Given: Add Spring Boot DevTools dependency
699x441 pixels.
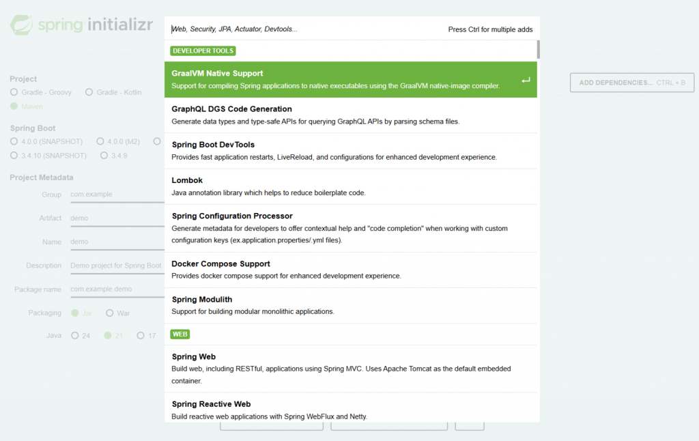Looking at the screenshot, I should pos(350,151).
